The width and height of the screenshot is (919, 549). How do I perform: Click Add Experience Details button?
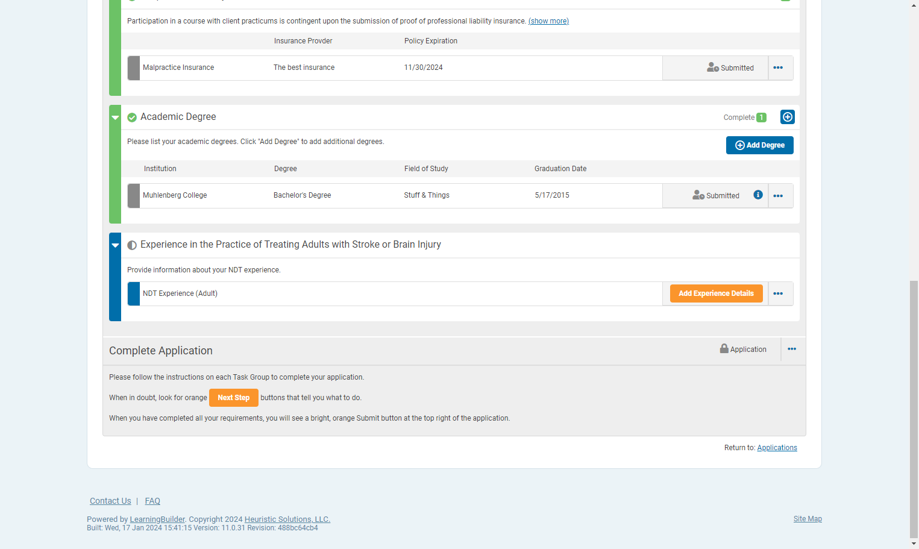[716, 293]
